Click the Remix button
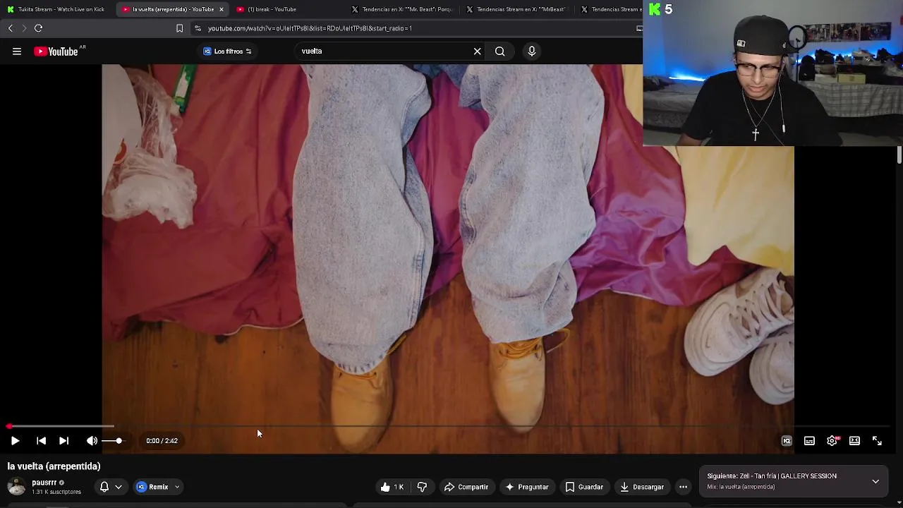The height and width of the screenshot is (508, 903). point(152,487)
